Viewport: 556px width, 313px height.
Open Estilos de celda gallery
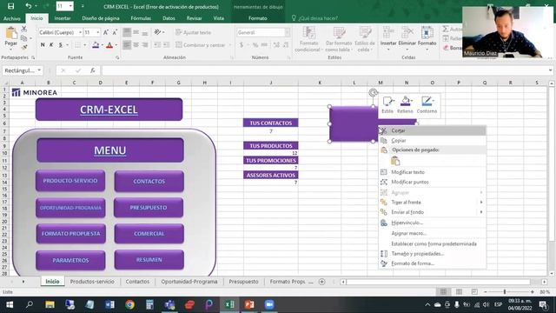coord(365,39)
